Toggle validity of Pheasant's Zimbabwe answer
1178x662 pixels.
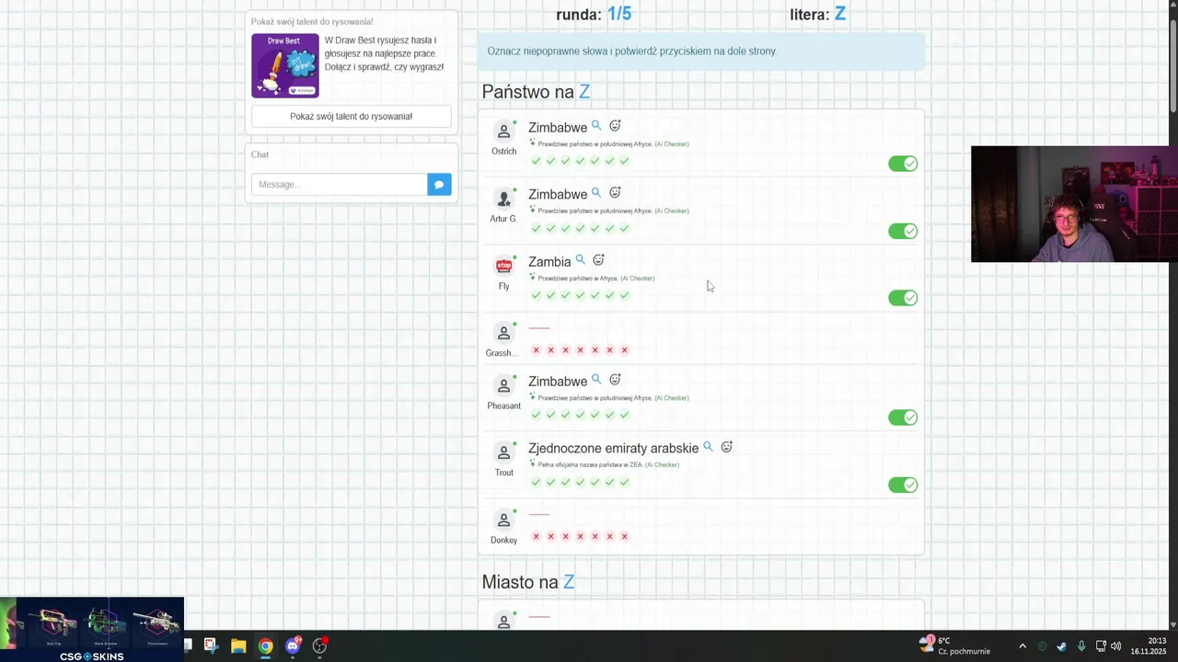[x=903, y=417]
